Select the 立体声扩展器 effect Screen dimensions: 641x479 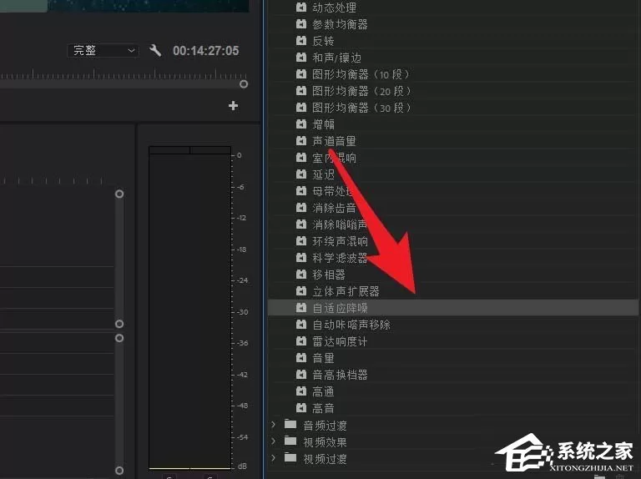click(x=346, y=291)
